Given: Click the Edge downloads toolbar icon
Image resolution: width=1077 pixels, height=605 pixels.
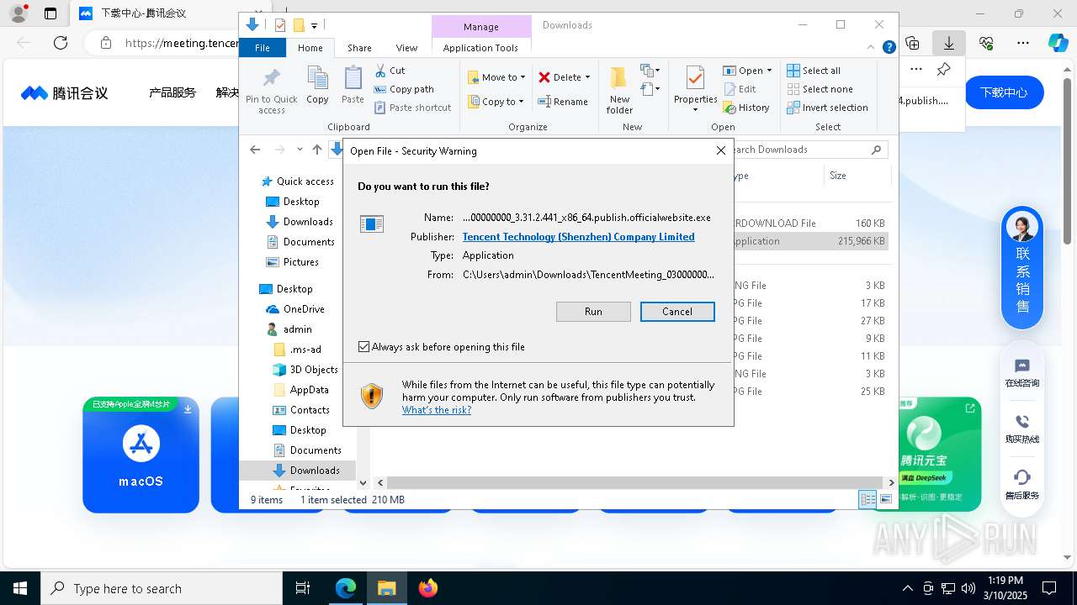Looking at the screenshot, I should click(x=949, y=43).
